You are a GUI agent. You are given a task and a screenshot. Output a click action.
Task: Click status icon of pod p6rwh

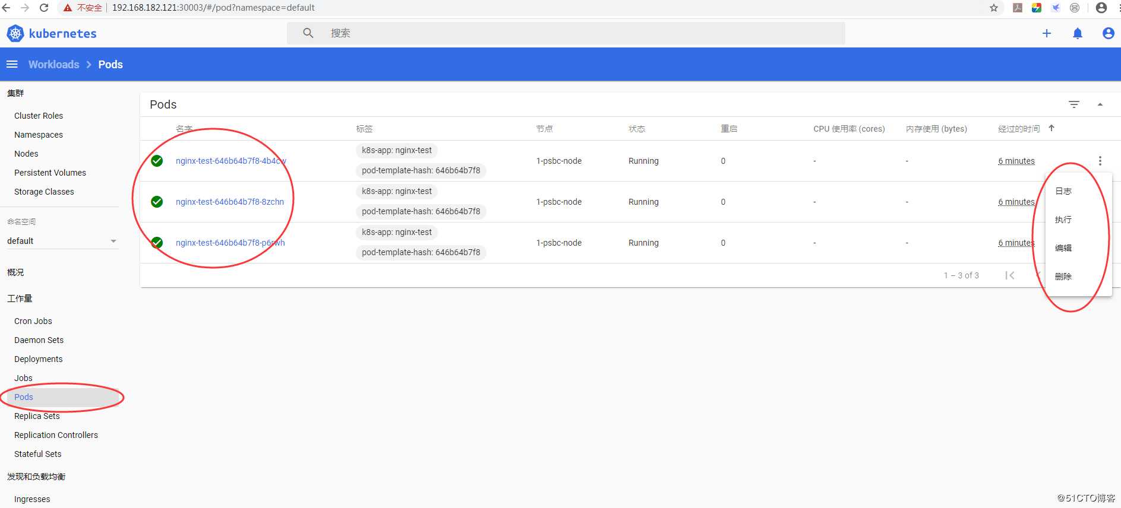157,243
